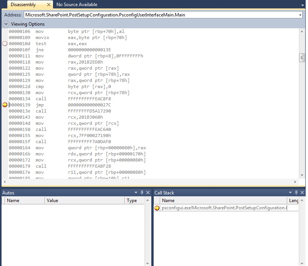Image resolution: width=308 pixels, height=266 pixels.
Task: Click the Autos panel title
Action: pos(8,193)
